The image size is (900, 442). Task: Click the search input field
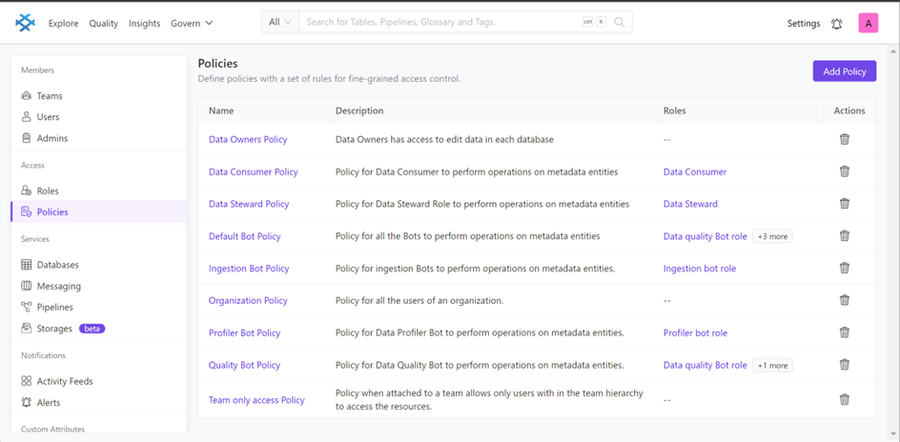tap(439, 22)
